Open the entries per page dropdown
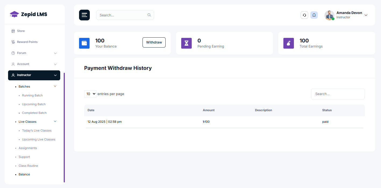Screen dimensions: 381x188 [90, 94]
